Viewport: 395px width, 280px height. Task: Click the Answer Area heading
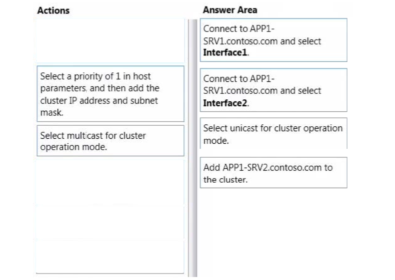point(230,10)
